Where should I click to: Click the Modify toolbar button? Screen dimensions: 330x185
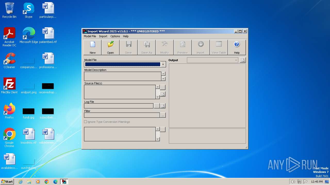(x=164, y=47)
